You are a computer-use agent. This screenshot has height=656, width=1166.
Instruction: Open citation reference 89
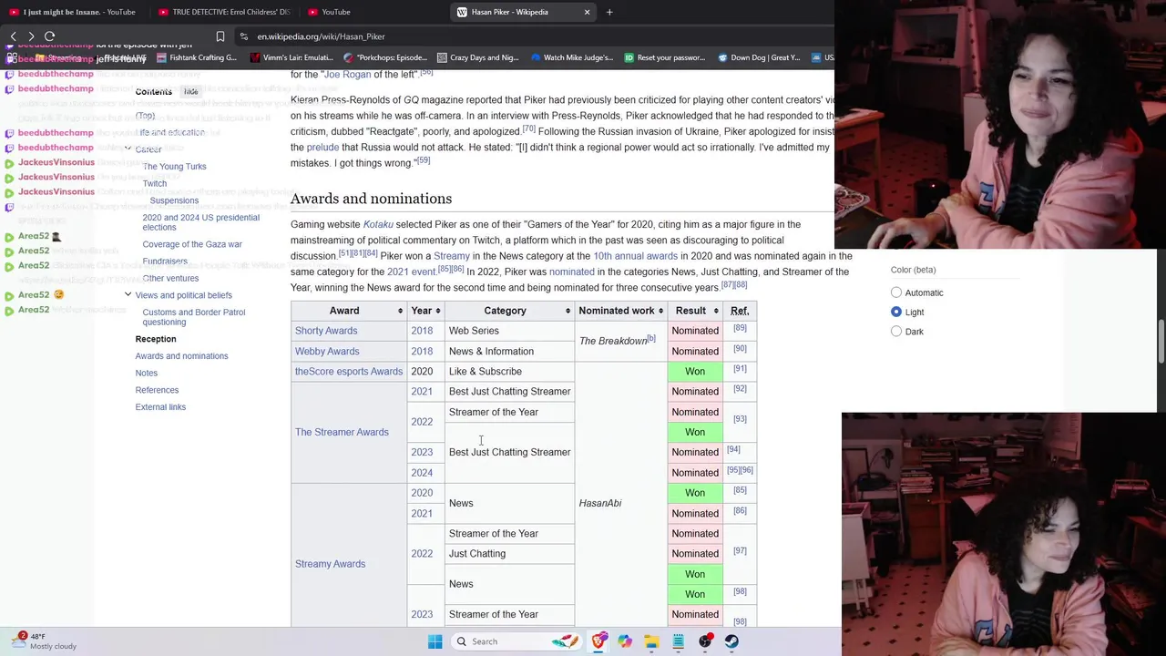[740, 328]
